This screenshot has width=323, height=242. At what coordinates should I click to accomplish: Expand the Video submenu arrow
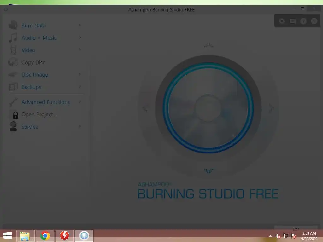[x=80, y=49]
